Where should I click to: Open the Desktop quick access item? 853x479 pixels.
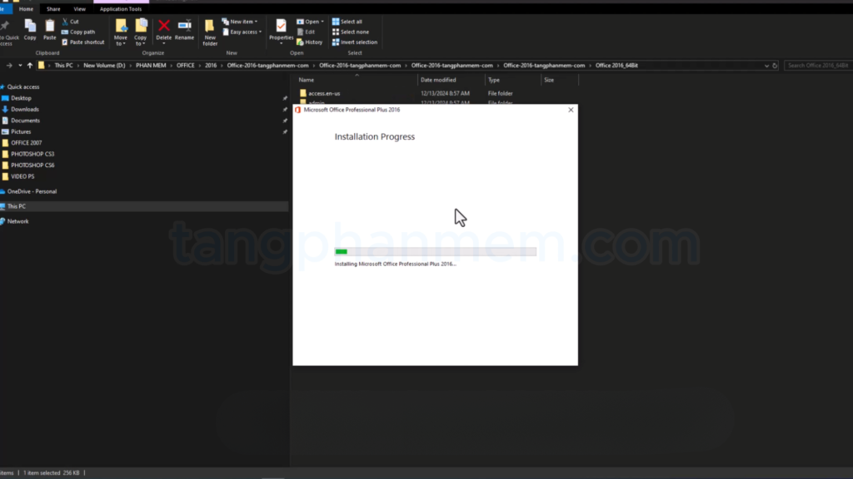pos(21,98)
